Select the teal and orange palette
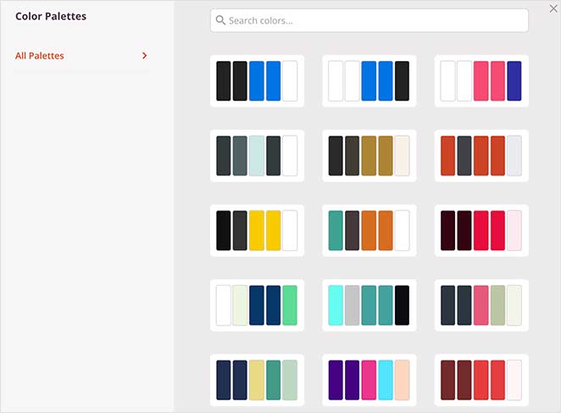Image resolution: width=561 pixels, height=413 pixels. pyautogui.click(x=369, y=231)
